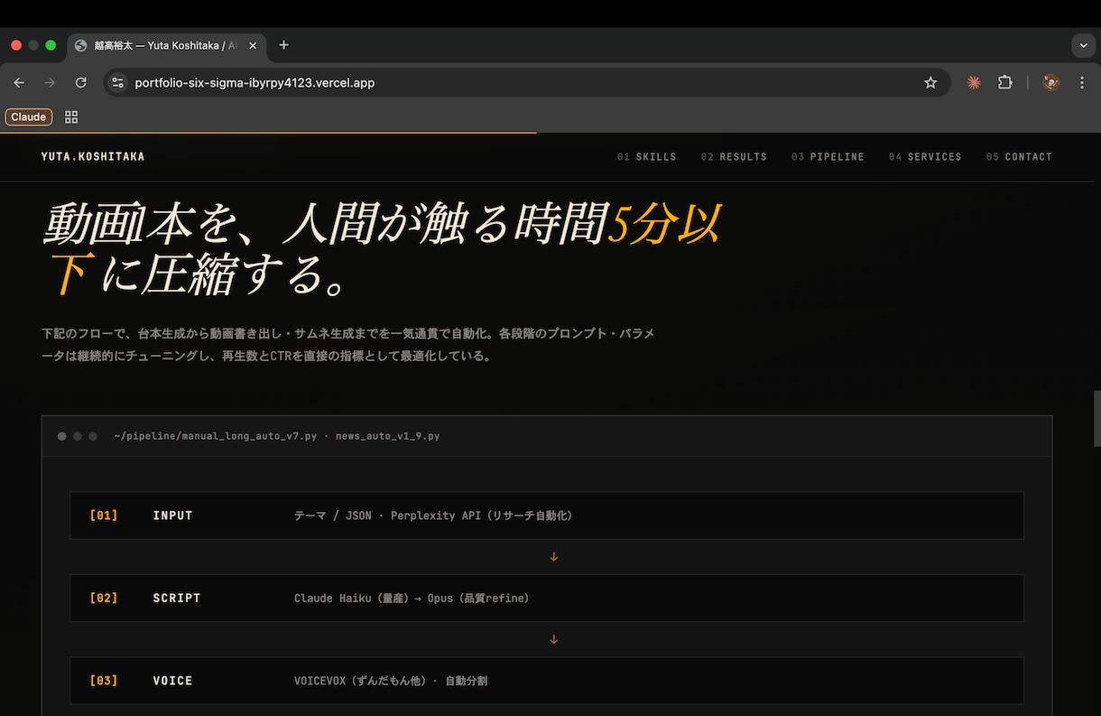The height and width of the screenshot is (716, 1101).
Task: Select the Claude Haiku → Opus text
Action: click(412, 598)
